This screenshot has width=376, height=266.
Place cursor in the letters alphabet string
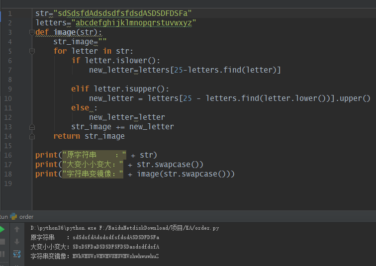(134, 23)
